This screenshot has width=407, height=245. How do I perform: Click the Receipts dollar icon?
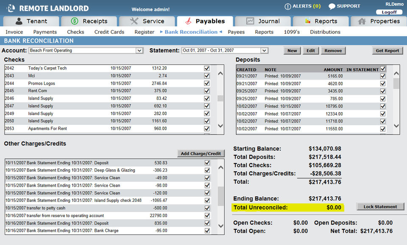tap(75, 21)
